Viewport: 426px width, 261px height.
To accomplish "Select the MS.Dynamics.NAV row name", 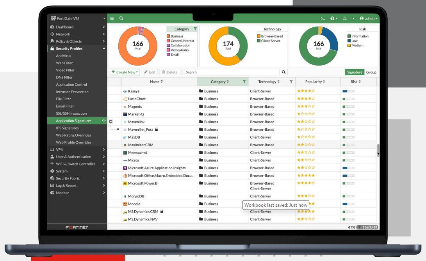I will [143, 219].
